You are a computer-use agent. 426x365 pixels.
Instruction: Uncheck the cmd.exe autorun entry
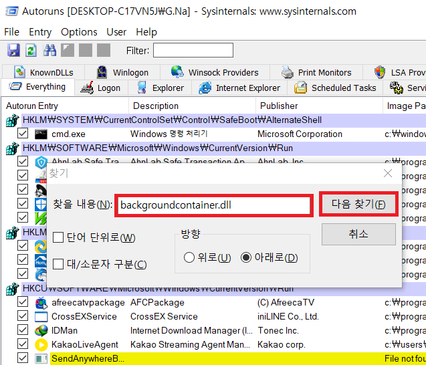tap(23, 134)
